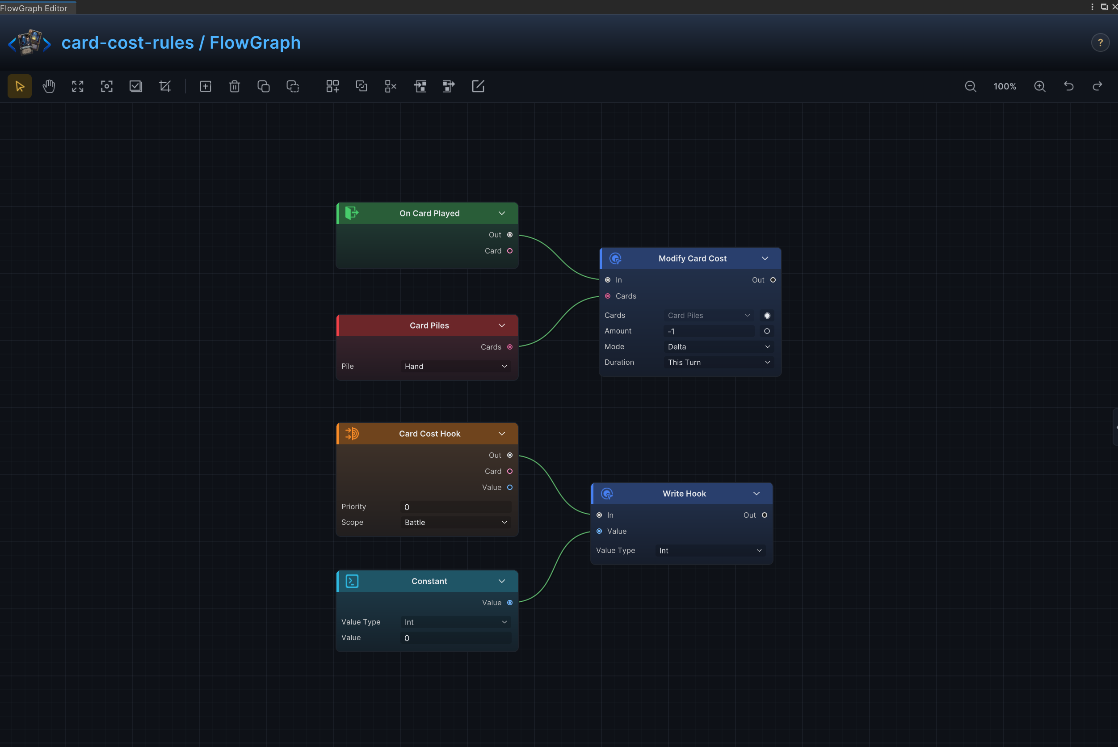This screenshot has height=747, width=1118.
Task: Collapse the Card Piles node
Action: click(x=502, y=325)
